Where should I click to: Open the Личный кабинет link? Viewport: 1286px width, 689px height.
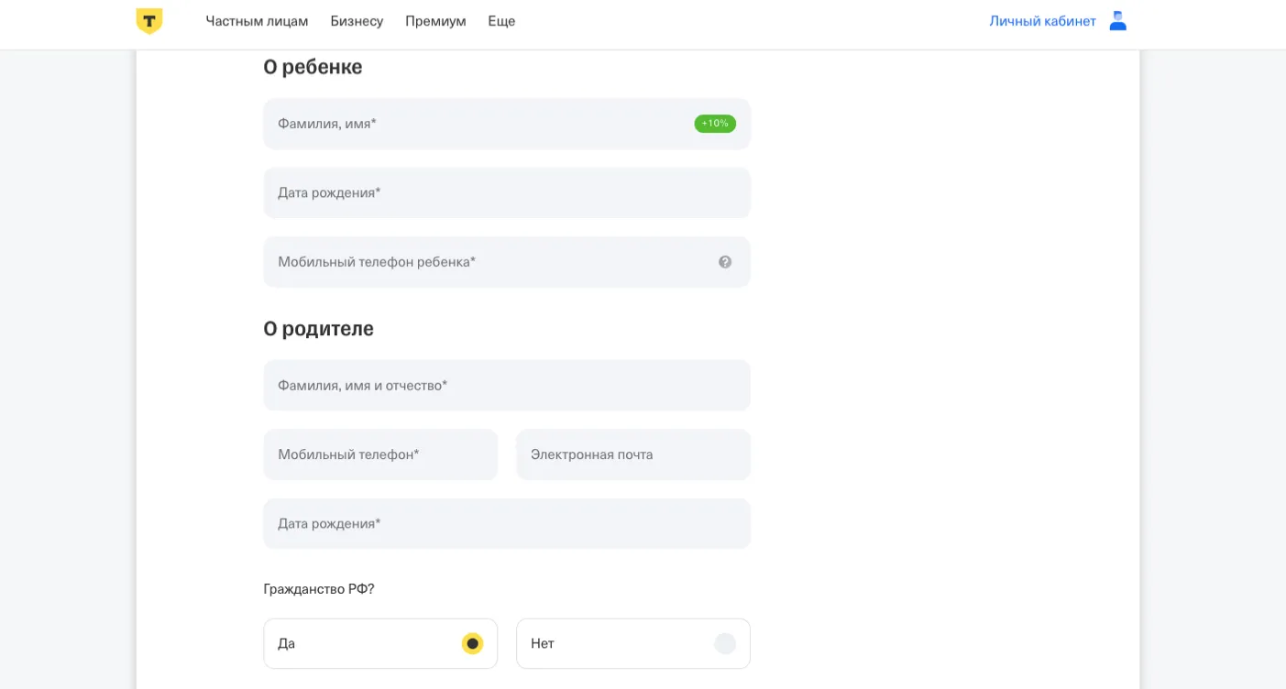[x=1042, y=21]
